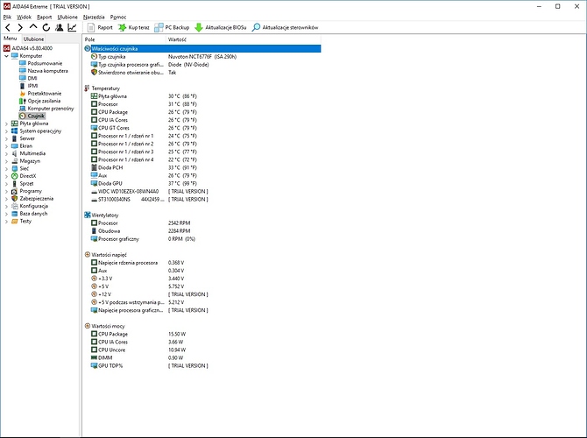Viewport: 587px width, 438px height.
Task: Select the Procesor graficzny fan row
Action: 202,239
